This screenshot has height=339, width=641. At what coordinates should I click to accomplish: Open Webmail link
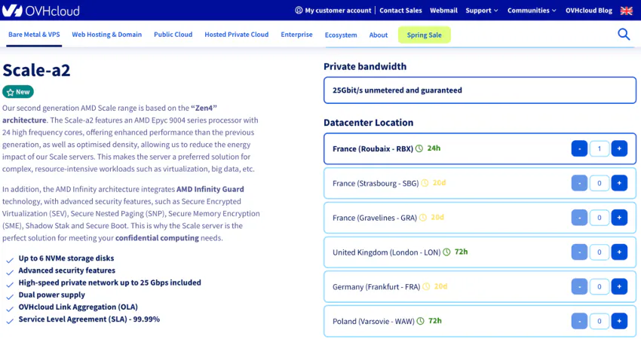click(443, 11)
